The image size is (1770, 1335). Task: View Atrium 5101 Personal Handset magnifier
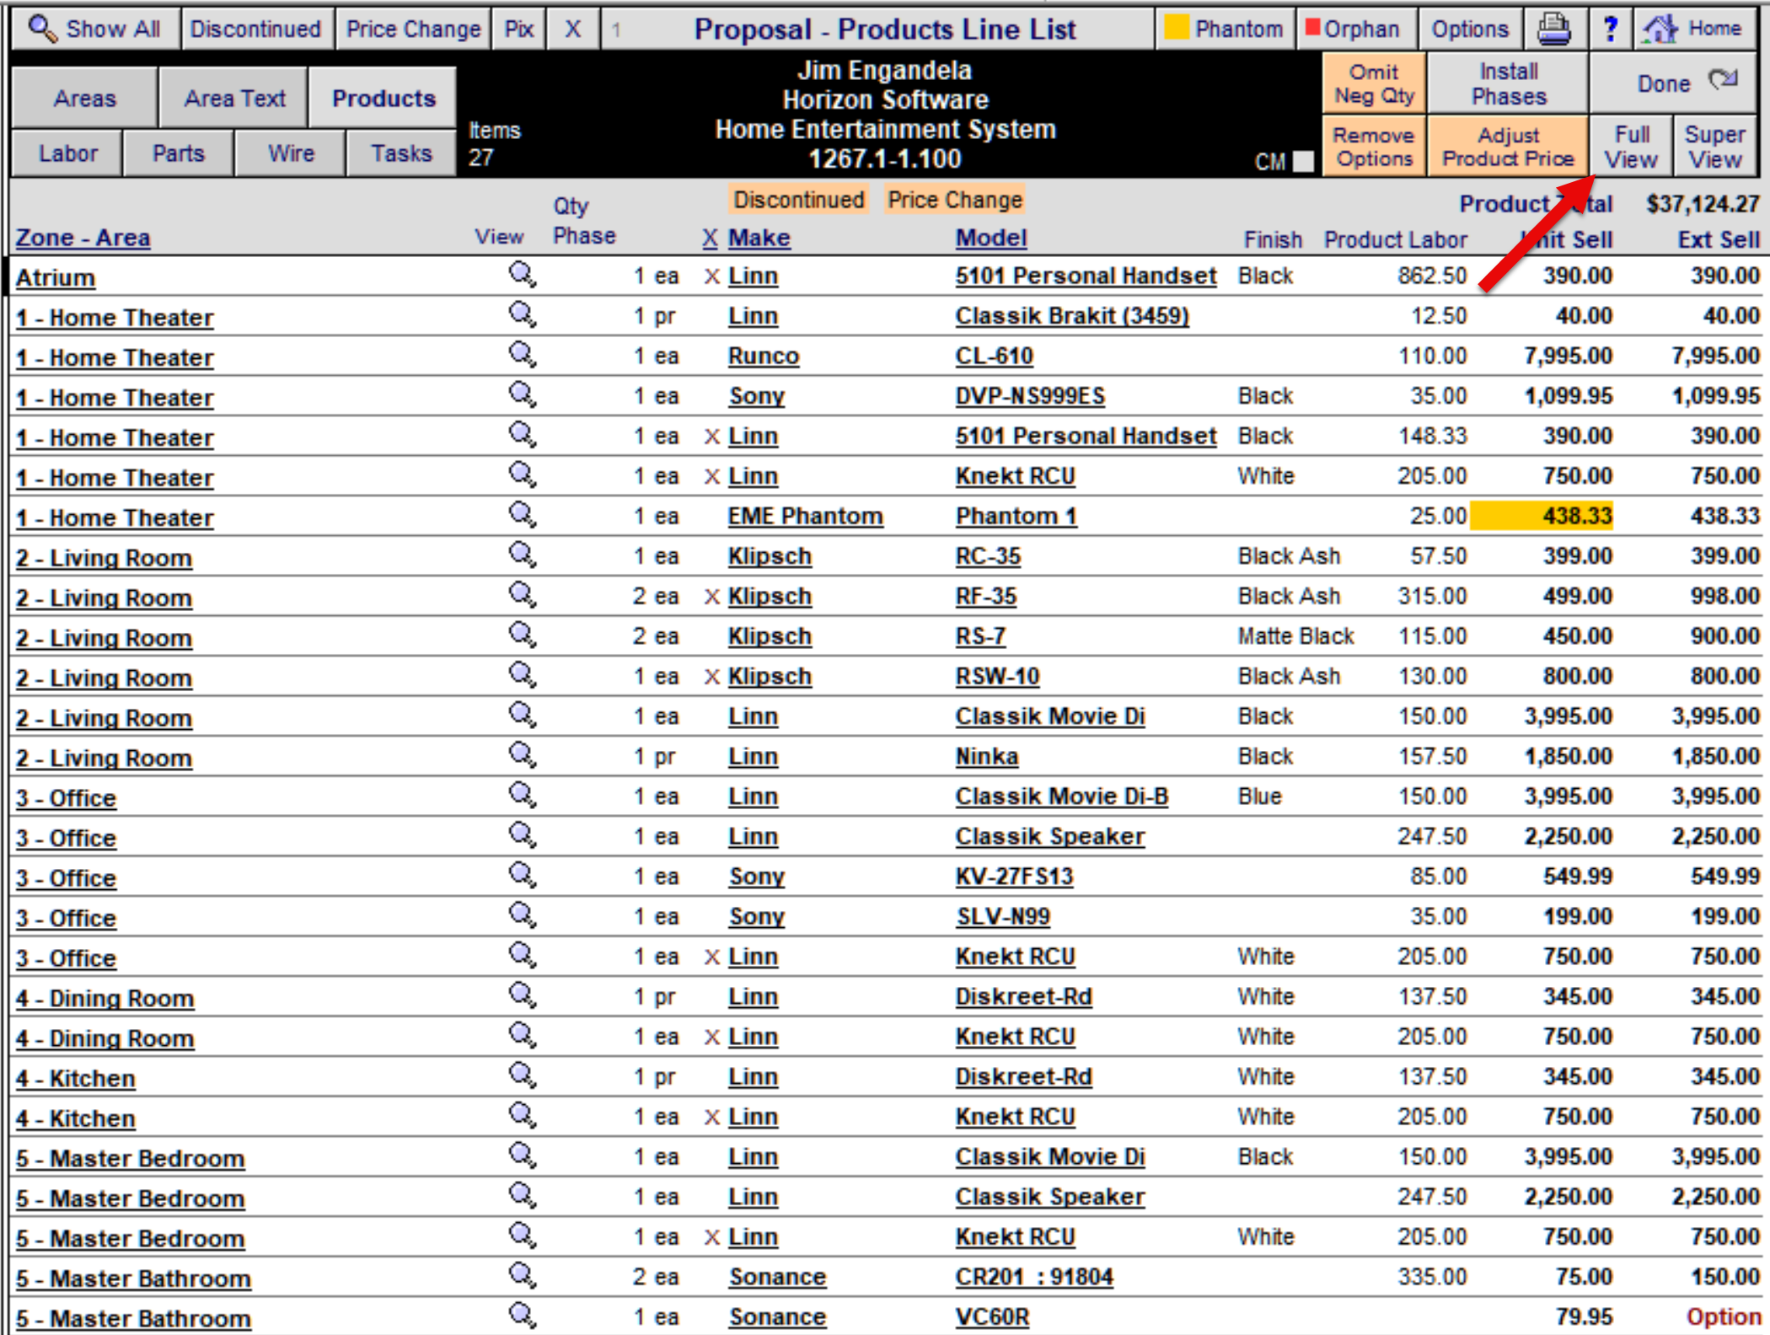(x=523, y=276)
